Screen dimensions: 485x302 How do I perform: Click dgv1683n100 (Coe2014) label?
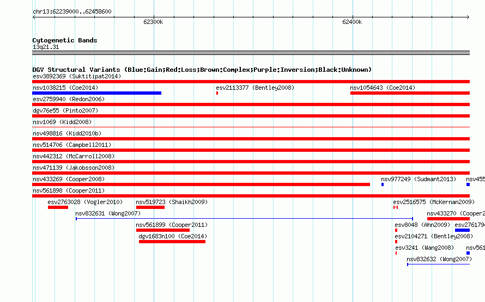coord(173,236)
